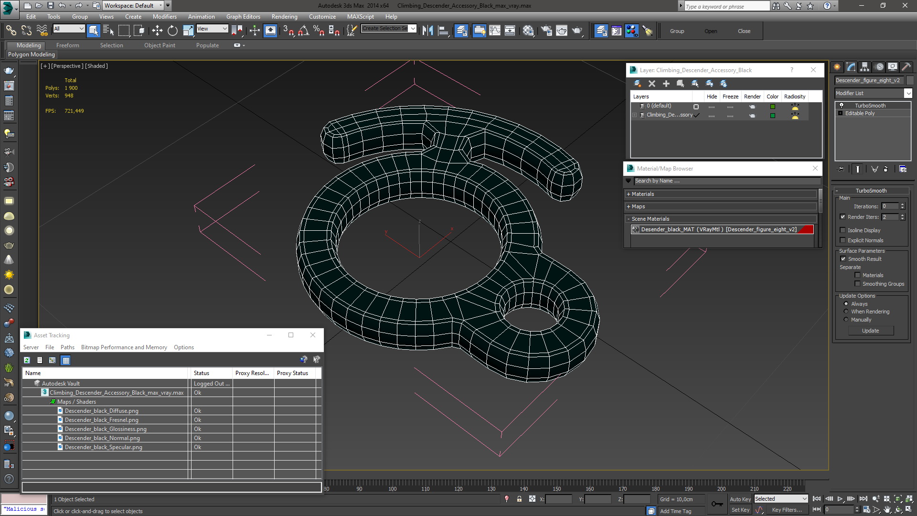Toggle the Isoline Display checkbox
917x516 pixels.
[x=843, y=230]
